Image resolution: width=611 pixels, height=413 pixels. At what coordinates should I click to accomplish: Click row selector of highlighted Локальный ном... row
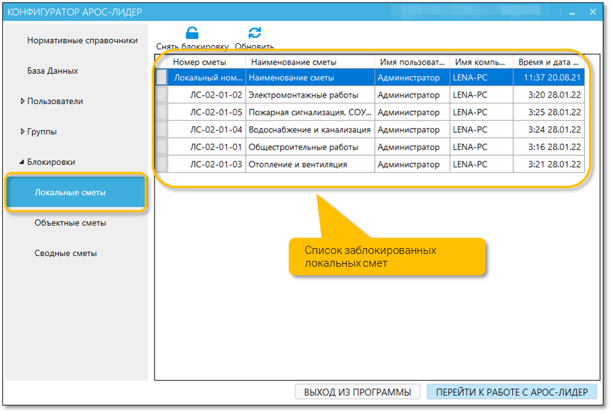tap(161, 78)
